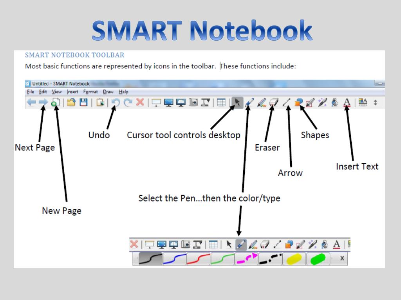Choose the red pen style
Viewport: 401px width, 300px height.
[198, 259]
